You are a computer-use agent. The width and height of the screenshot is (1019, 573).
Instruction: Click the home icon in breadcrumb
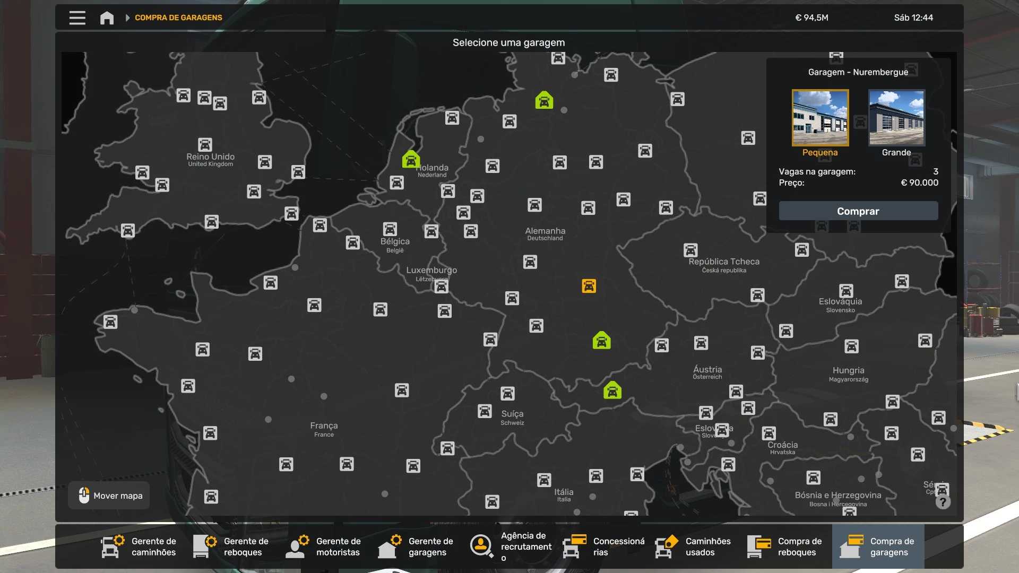[x=107, y=18]
